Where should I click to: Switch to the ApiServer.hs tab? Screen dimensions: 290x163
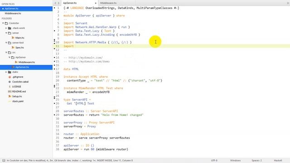pos(80,3)
